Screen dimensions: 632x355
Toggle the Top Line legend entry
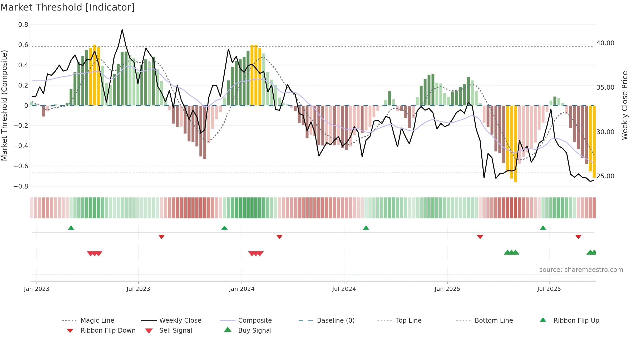[399, 320]
